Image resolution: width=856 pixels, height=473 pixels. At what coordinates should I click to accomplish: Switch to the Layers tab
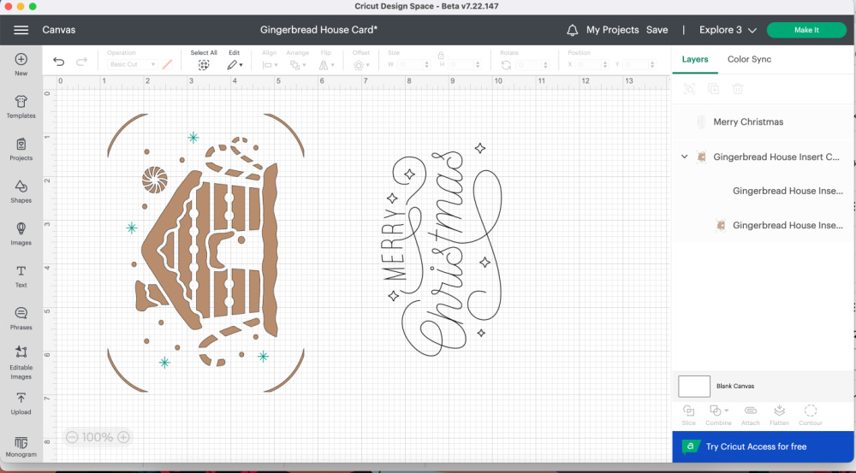click(695, 59)
